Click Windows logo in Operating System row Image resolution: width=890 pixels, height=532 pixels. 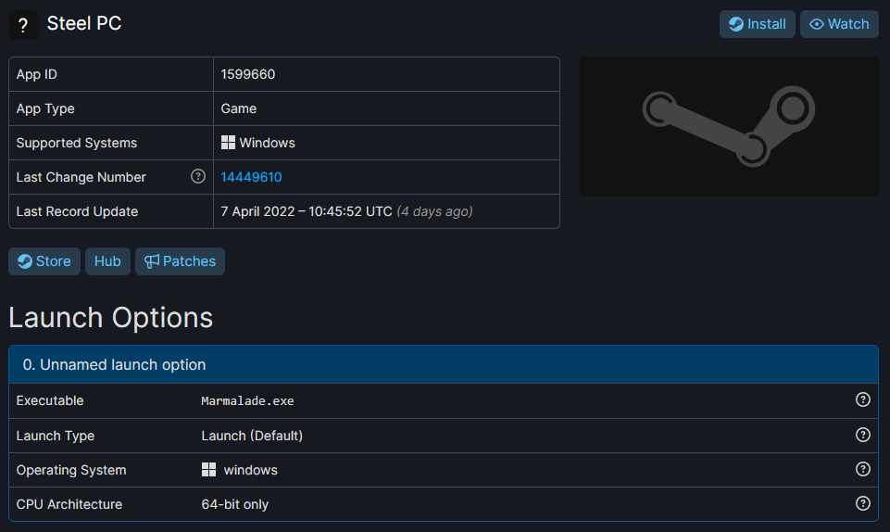click(x=209, y=470)
